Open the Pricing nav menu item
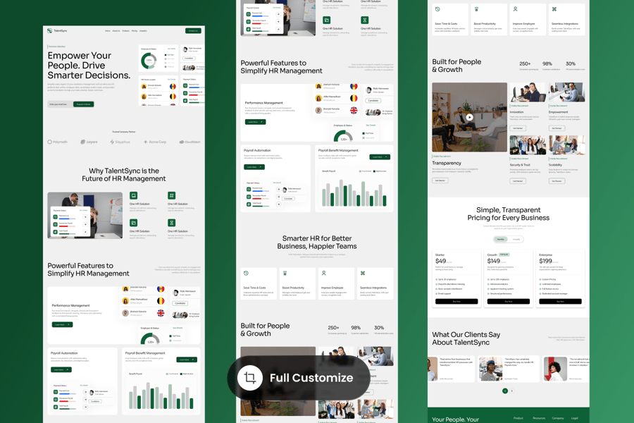This screenshot has height=423, width=634. [135, 31]
